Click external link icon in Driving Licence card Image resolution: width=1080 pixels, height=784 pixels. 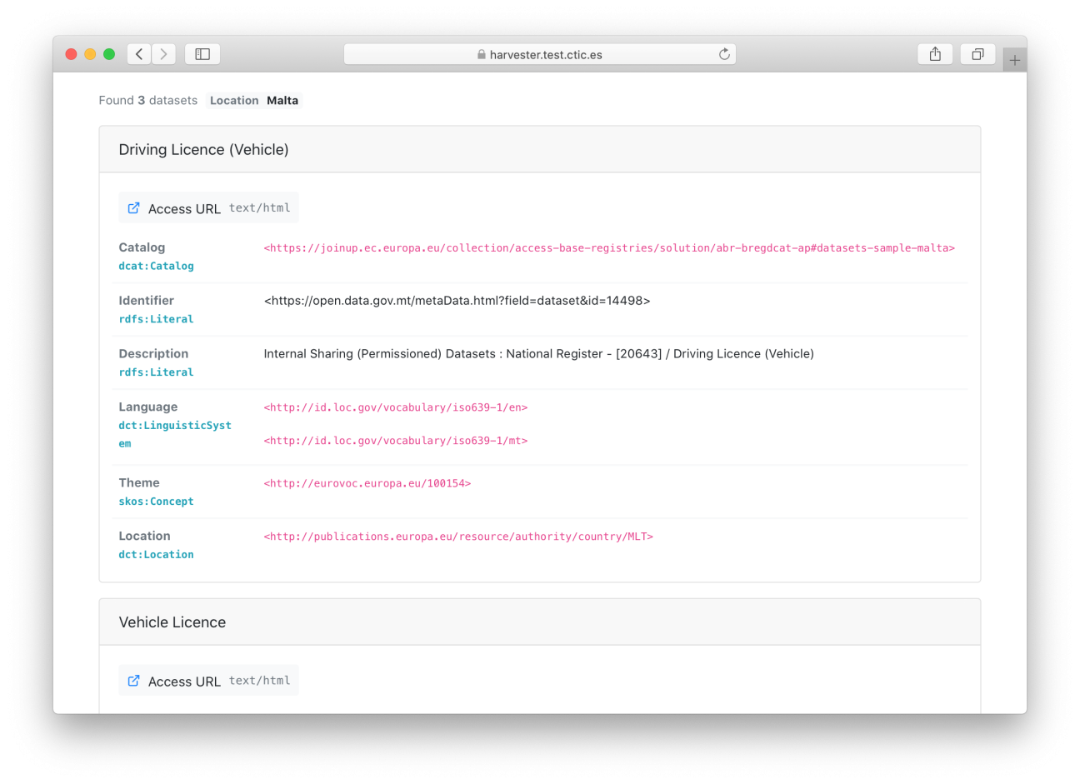click(x=133, y=208)
